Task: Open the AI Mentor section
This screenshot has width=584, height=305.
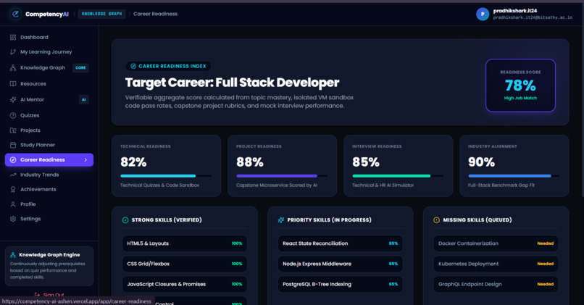Action: [x=49, y=99]
